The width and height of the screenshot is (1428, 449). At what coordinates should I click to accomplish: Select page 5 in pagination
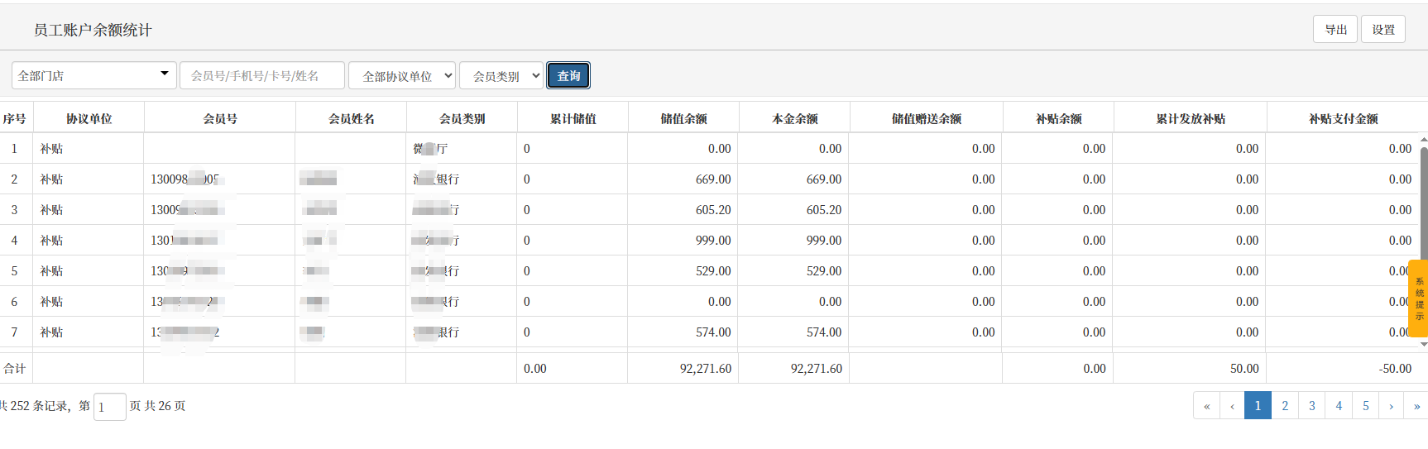(x=1366, y=406)
